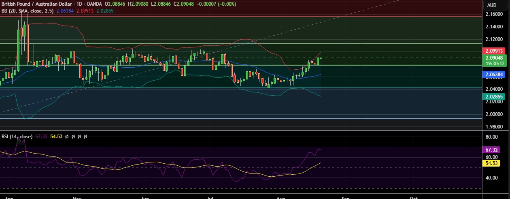Screen dimensions: 510x199
Task: Click the 2.04000 price scale label
Action: pos(494,89)
